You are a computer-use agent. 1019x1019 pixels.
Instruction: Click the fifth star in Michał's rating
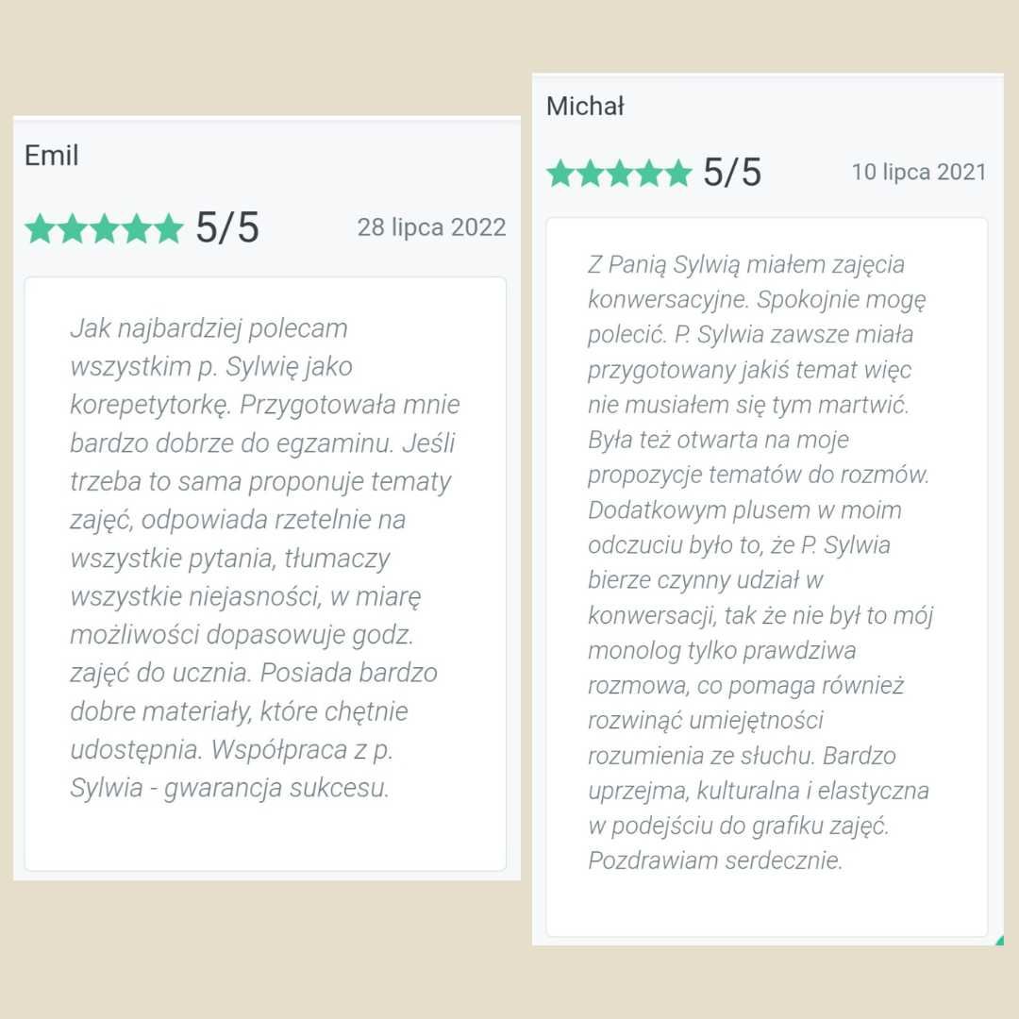[677, 173]
